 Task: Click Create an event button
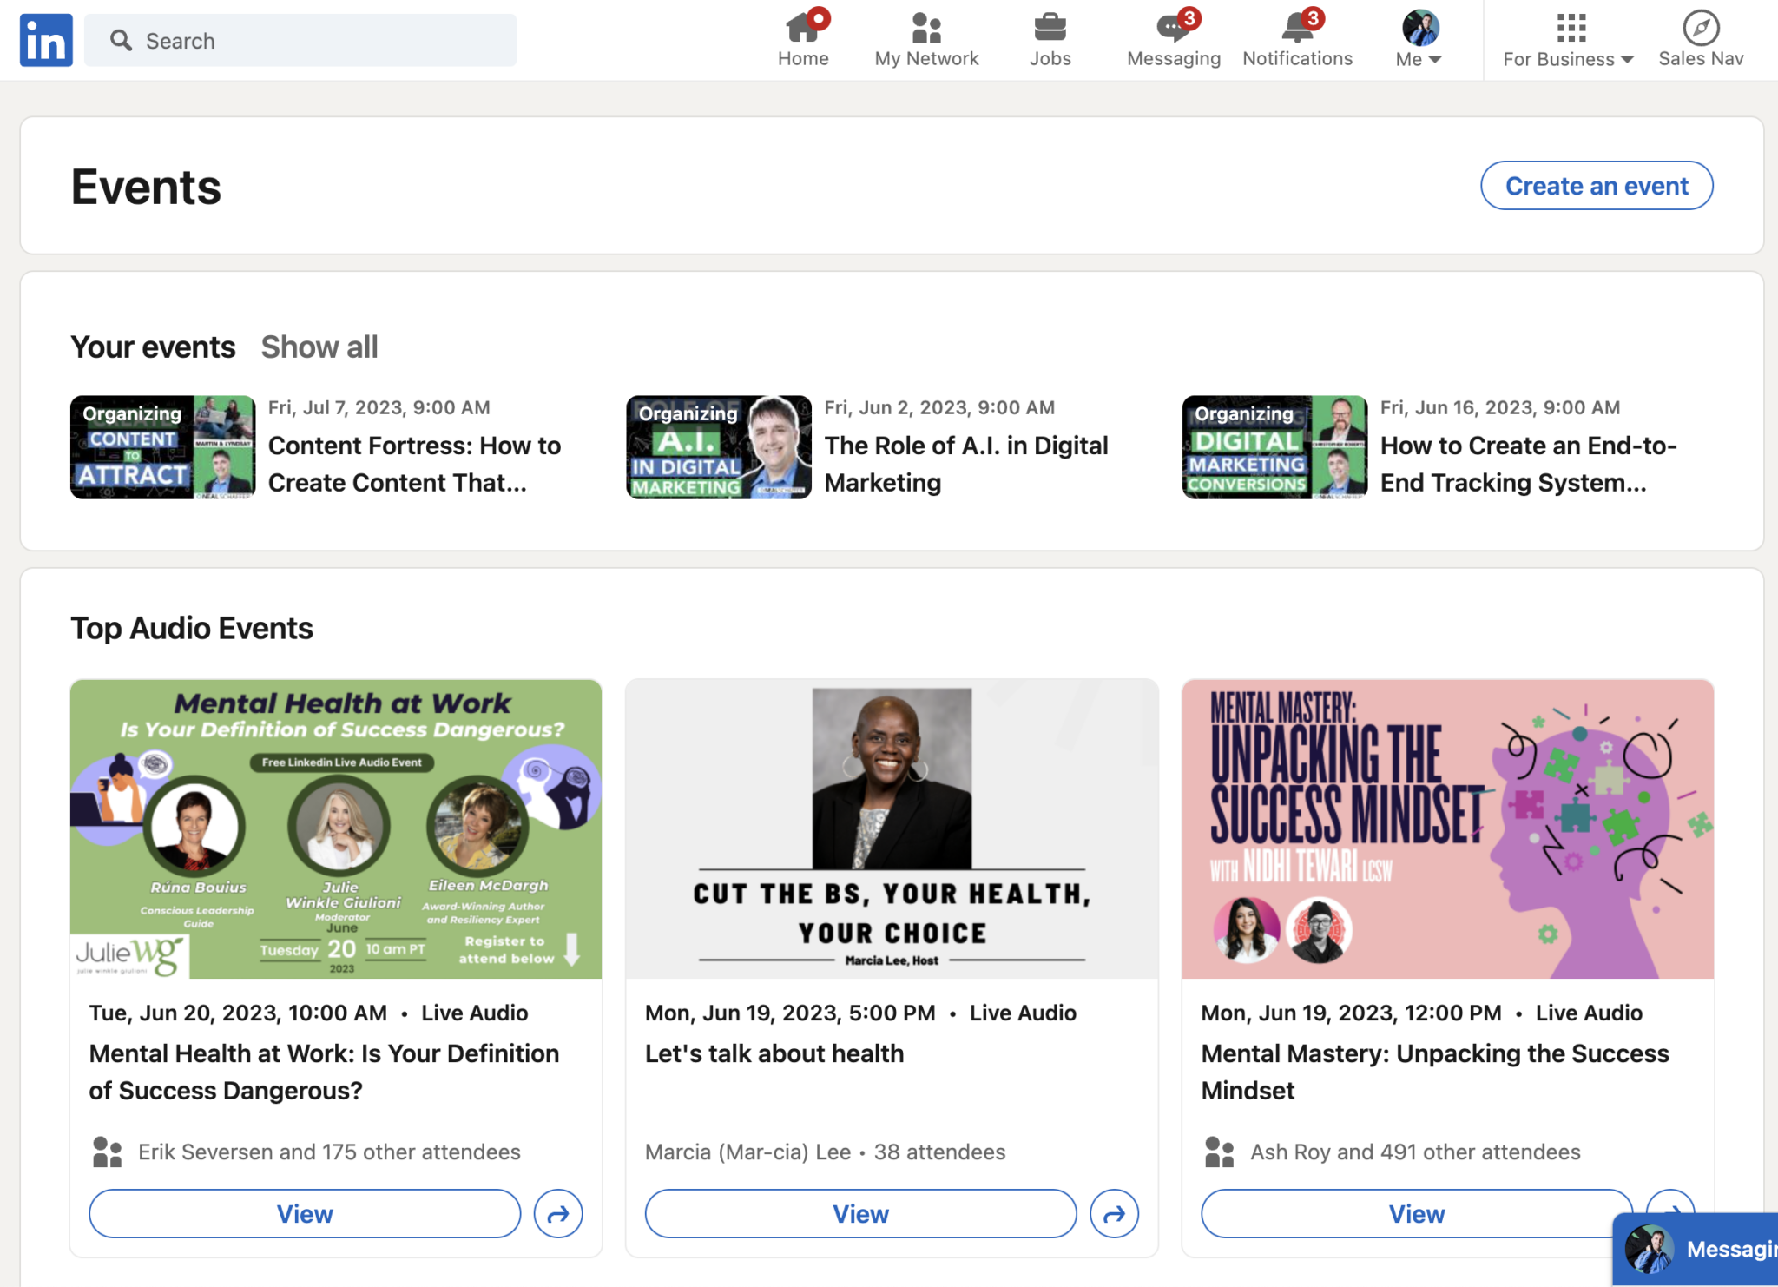(1597, 186)
